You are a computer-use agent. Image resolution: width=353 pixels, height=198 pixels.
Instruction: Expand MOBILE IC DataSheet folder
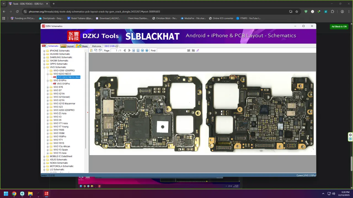44,156
